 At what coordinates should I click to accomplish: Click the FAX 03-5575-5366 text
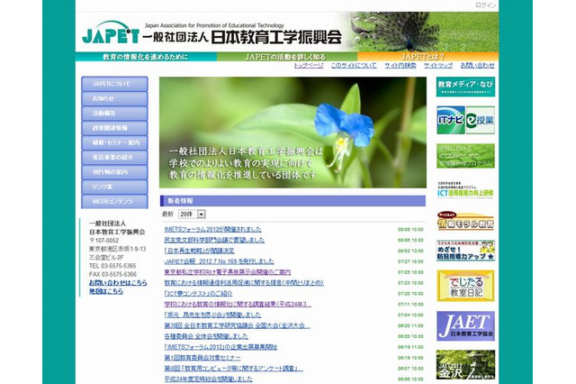[x=112, y=274]
